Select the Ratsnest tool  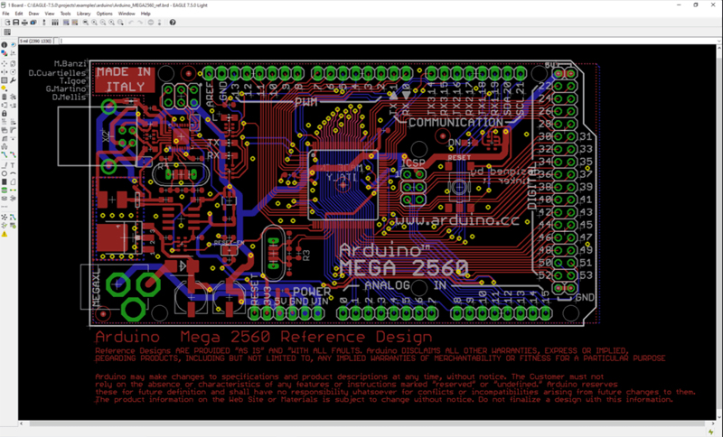[5, 218]
